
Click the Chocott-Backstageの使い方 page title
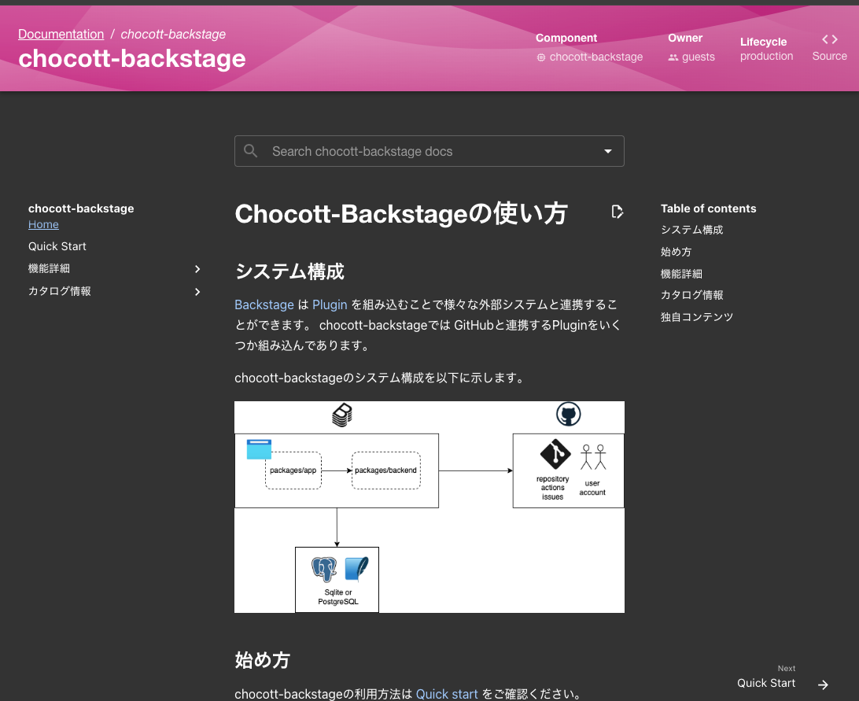point(401,213)
